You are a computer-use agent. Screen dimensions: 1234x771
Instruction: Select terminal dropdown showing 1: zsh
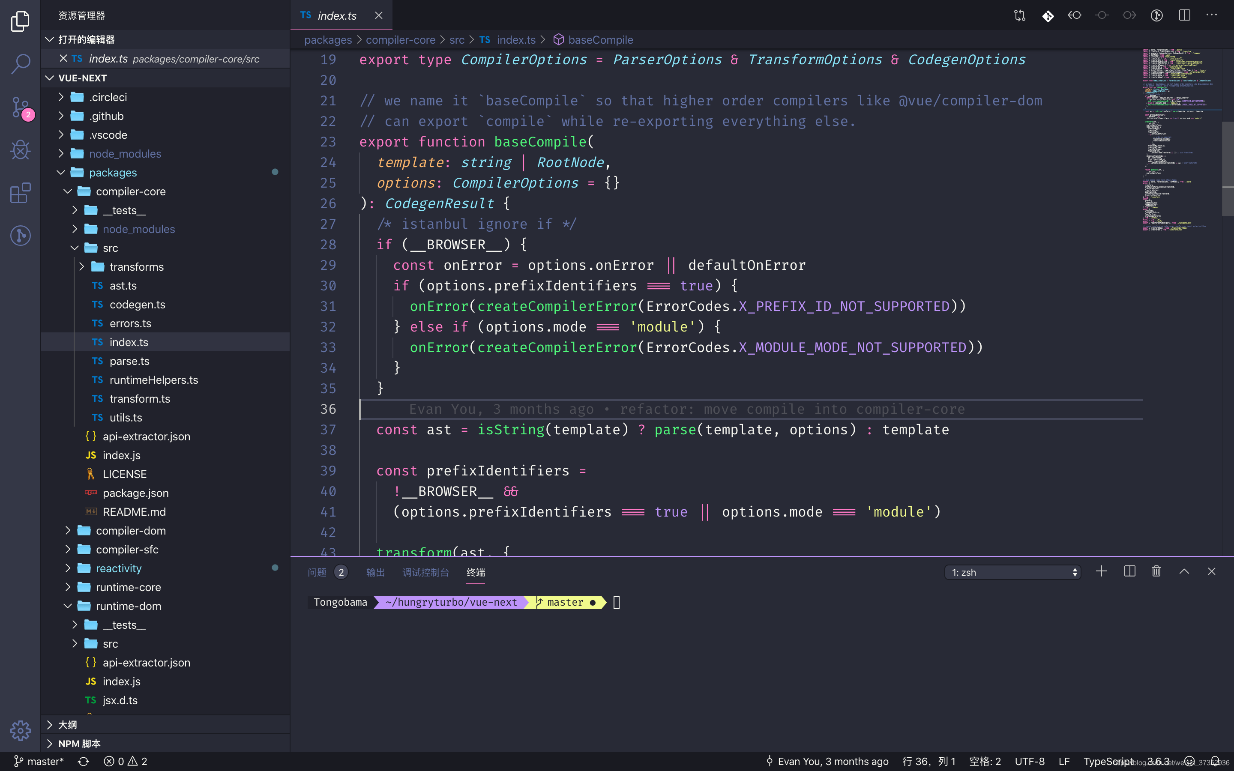pyautogui.click(x=1013, y=572)
